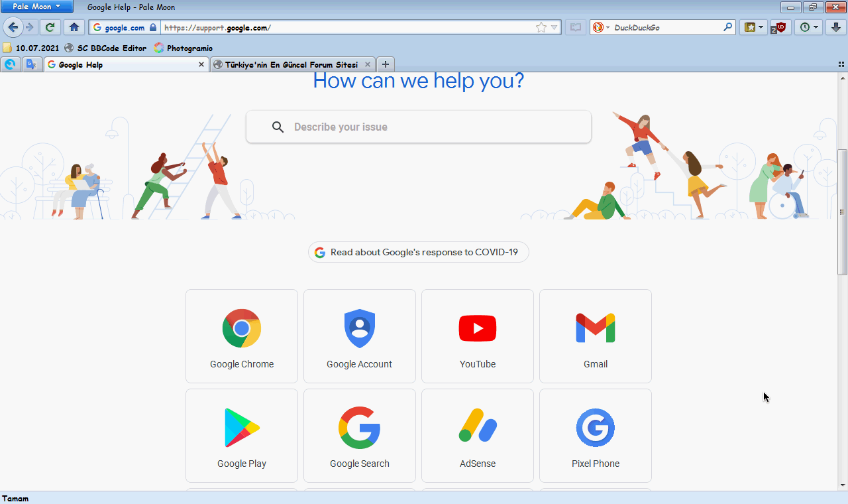Show tab groups with the grid icon
The width and height of the screenshot is (848, 504).
click(x=841, y=64)
